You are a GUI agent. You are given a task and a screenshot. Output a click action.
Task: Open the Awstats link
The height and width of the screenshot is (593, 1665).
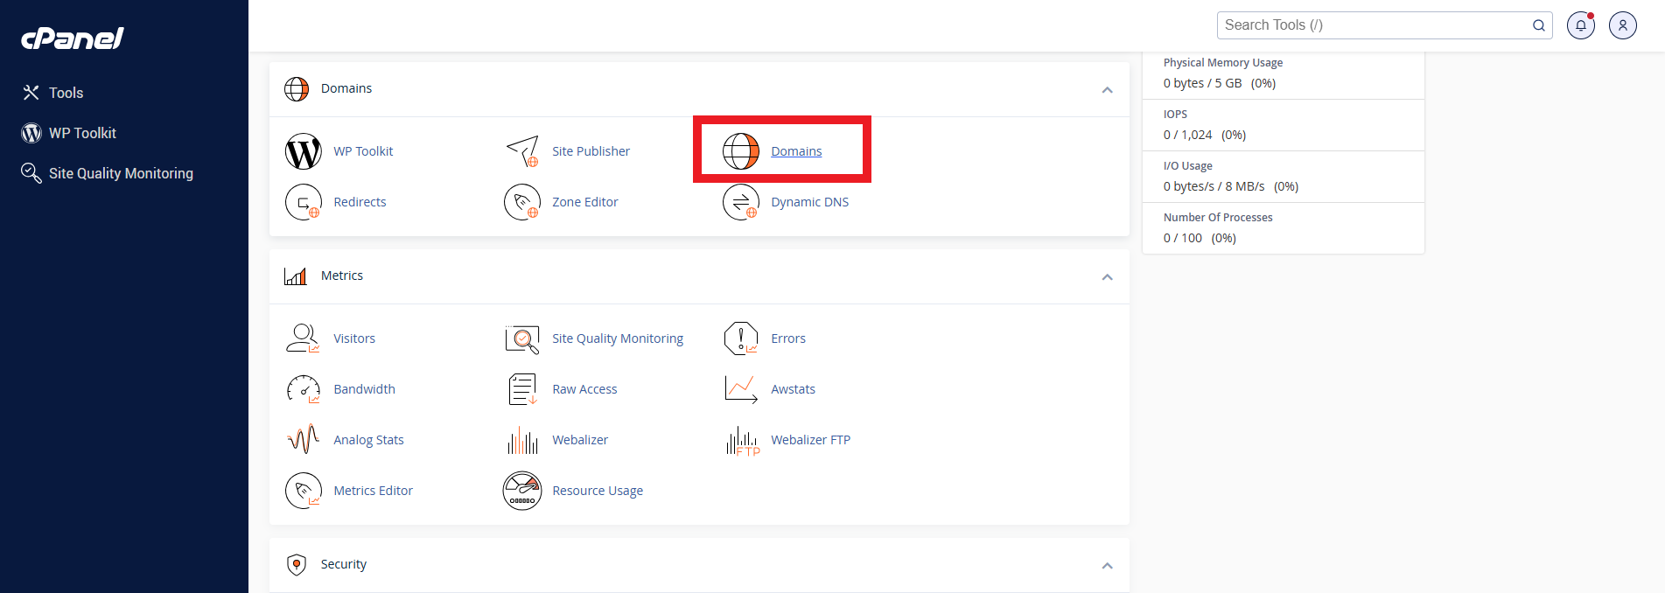tap(793, 389)
